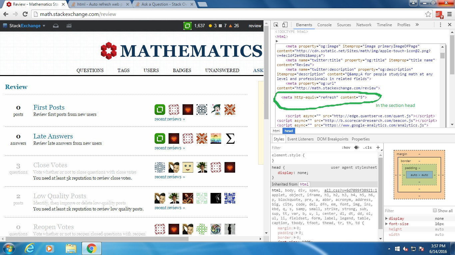Expand the collapsed node under the html tag
Screen dimensions: 455x255
[276, 41]
